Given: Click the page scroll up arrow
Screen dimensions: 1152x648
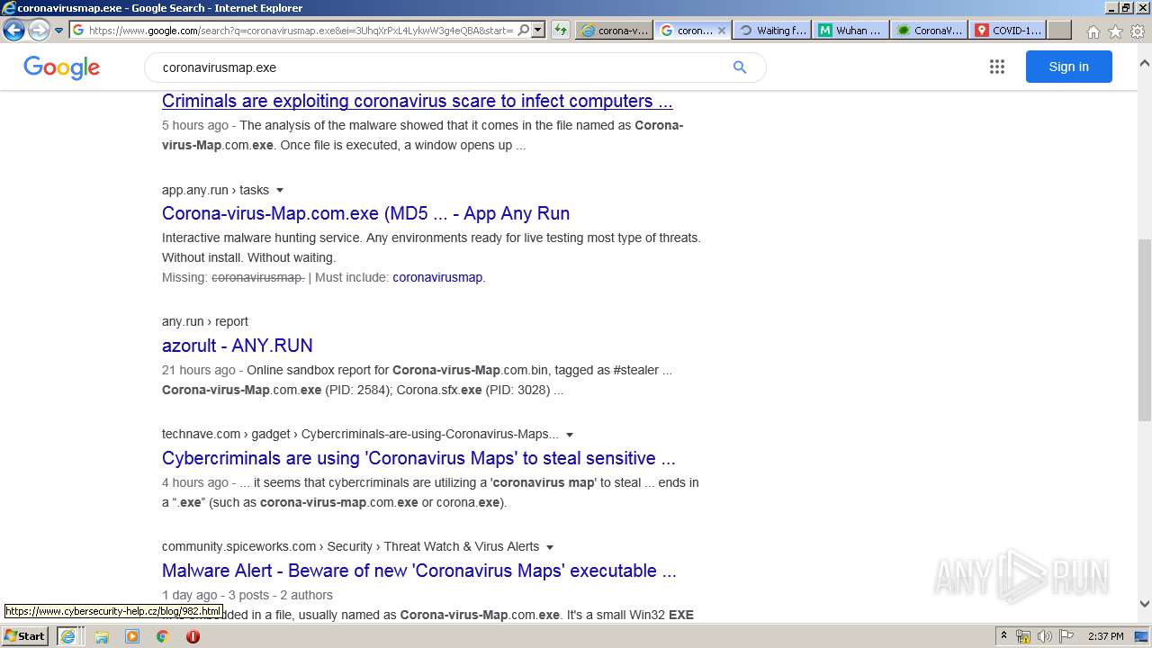Looking at the screenshot, I should [x=1145, y=64].
